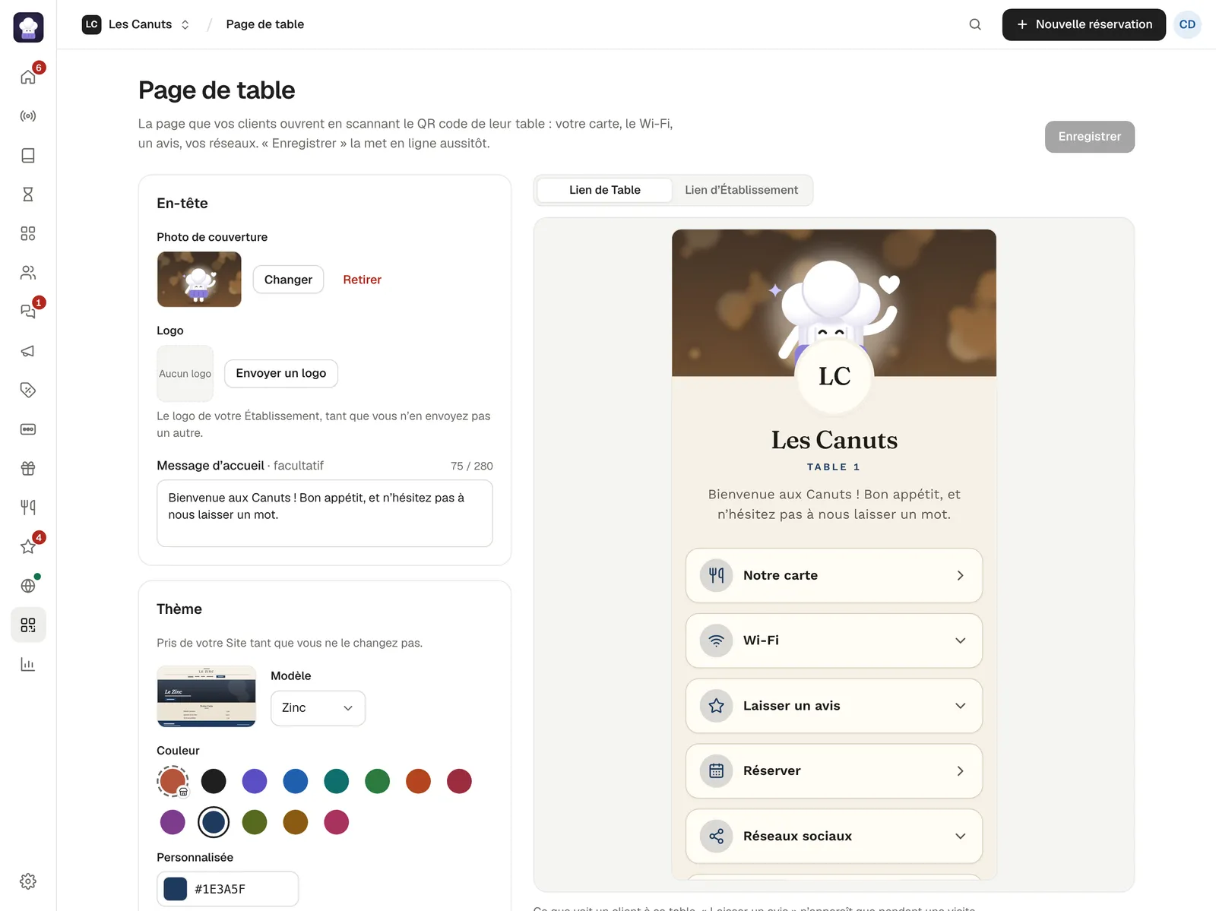Expand Laisser un avis card
1216x911 pixels.
(x=834, y=706)
